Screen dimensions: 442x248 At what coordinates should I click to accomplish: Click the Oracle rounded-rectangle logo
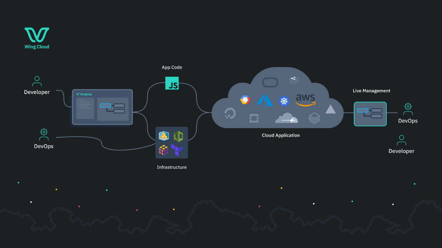tap(270, 82)
